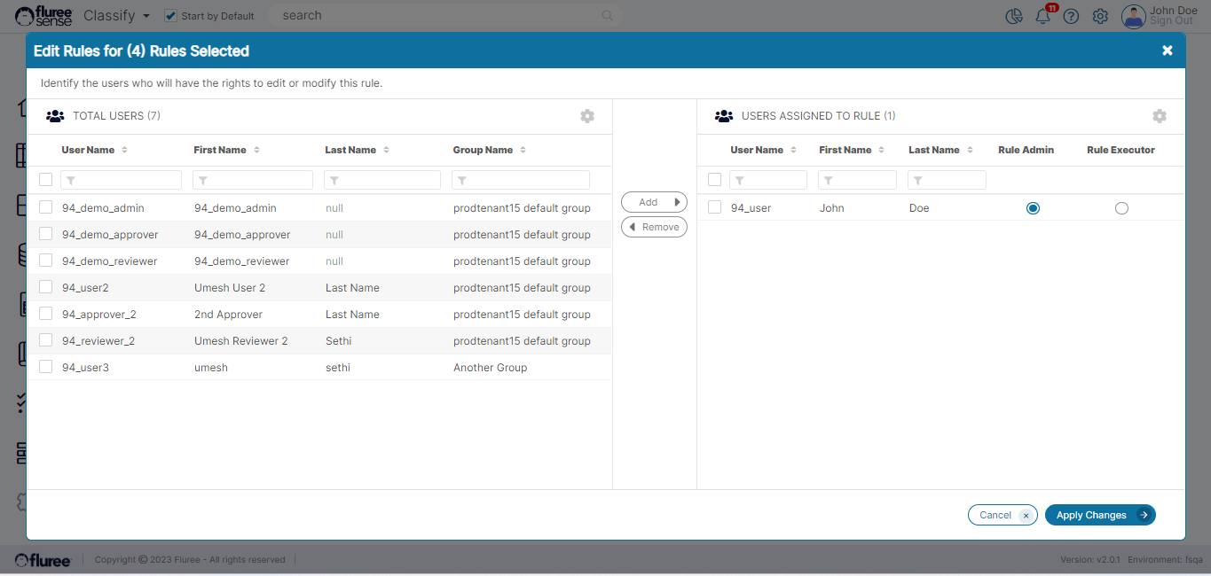The image size is (1211, 576).
Task: Open the settings gear in top bar
Action: tap(1100, 16)
